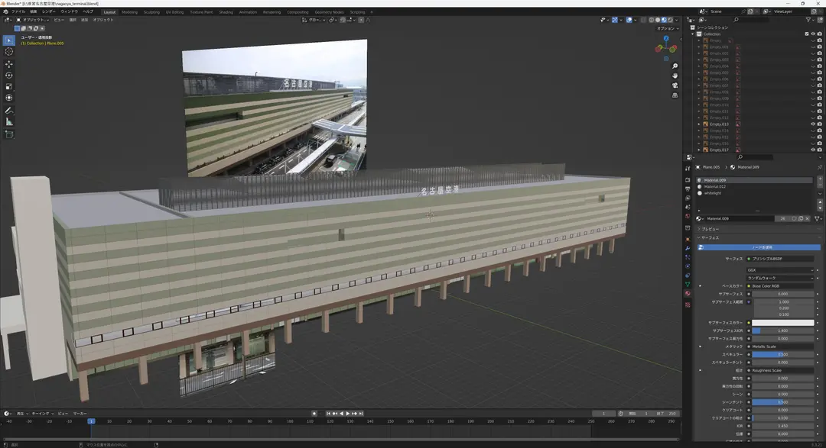Click the Subsurface Color white swatch
Screen dimensions: 826x448
click(x=783, y=323)
